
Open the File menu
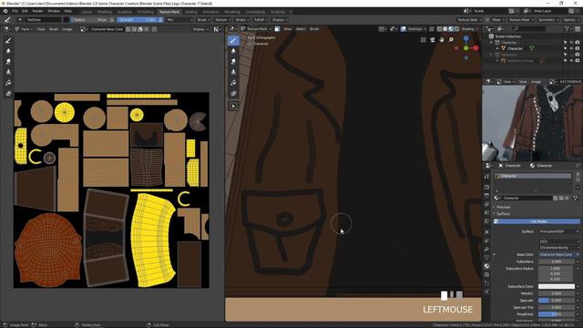15,11
